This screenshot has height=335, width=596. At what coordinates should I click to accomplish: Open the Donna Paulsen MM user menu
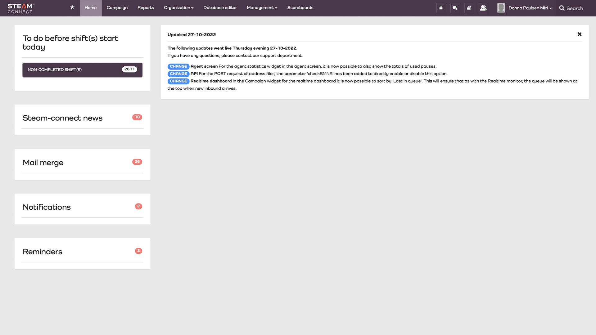pyautogui.click(x=530, y=8)
